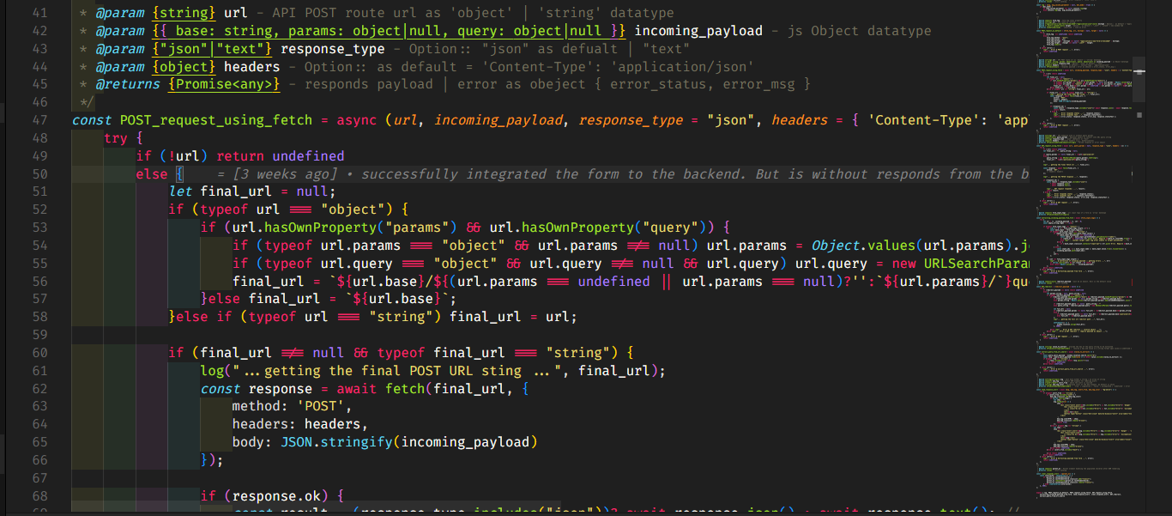Click the 'try' keyword on line 48
The width and height of the screenshot is (1172, 516).
pos(115,138)
